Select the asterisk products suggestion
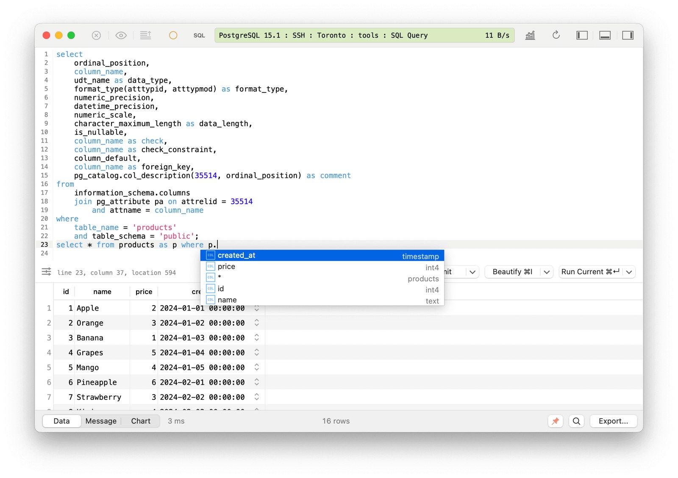The image size is (678, 478). tap(322, 278)
